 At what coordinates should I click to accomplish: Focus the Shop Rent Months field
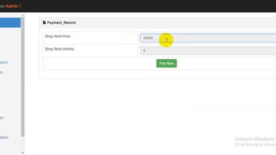[208, 51]
